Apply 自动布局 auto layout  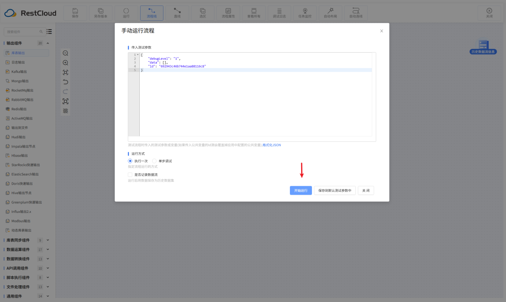331,13
